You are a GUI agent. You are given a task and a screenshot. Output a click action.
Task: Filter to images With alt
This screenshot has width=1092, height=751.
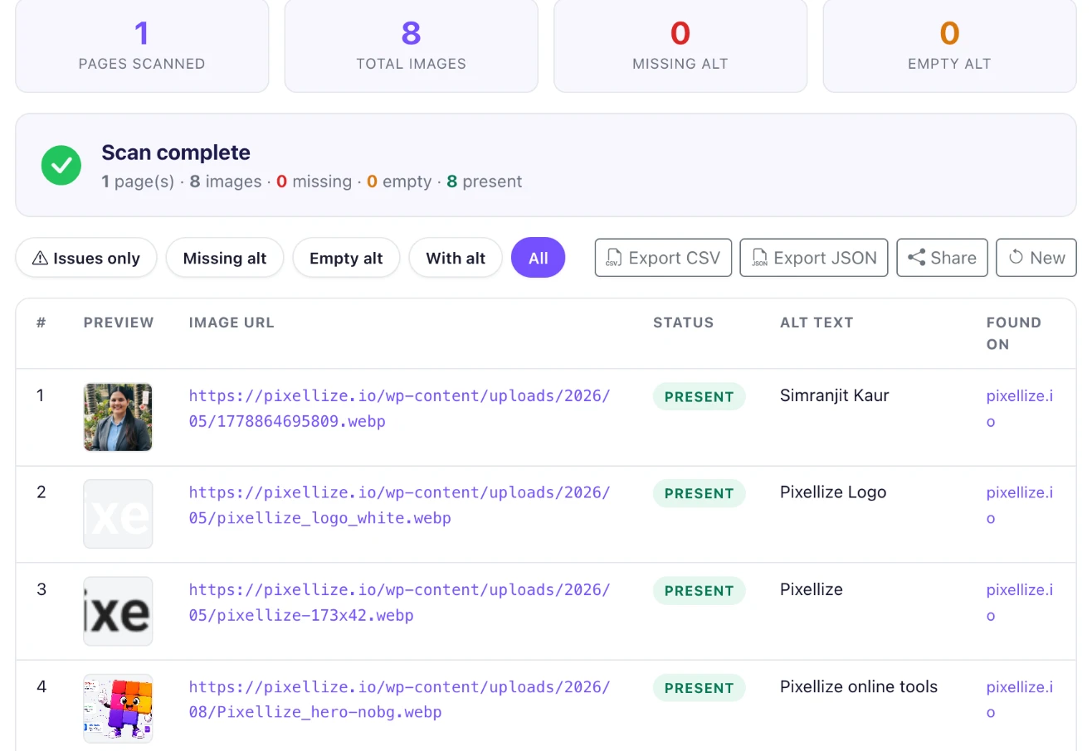pos(456,258)
